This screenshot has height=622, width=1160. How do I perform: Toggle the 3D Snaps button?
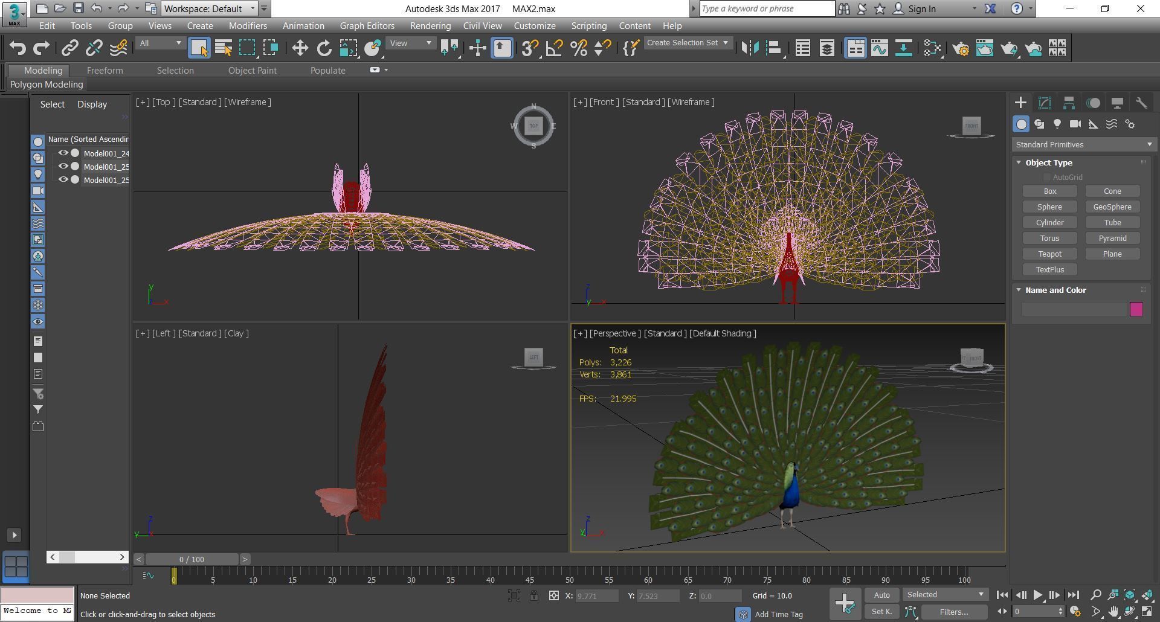tap(530, 48)
